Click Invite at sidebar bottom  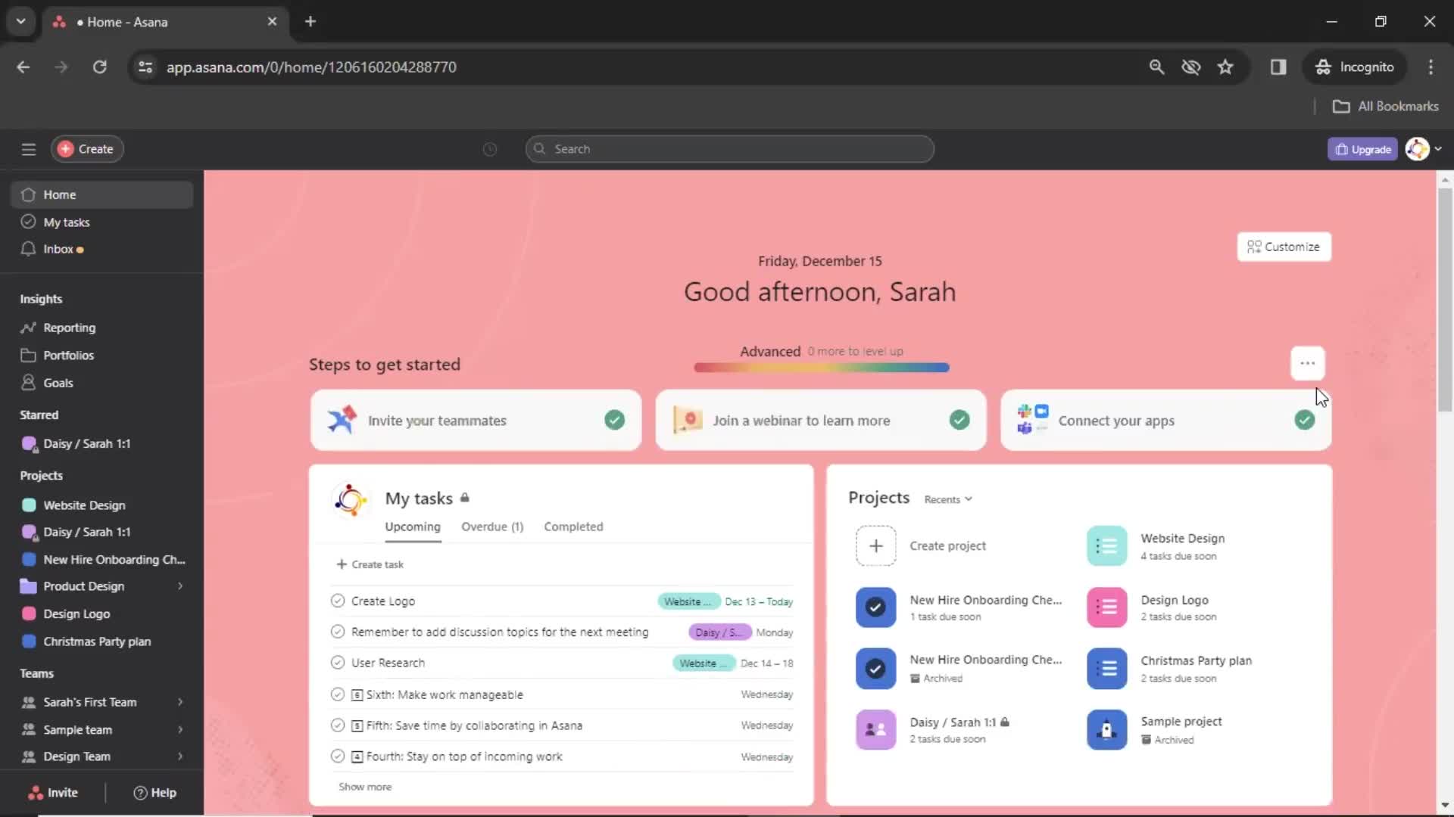[x=53, y=793]
